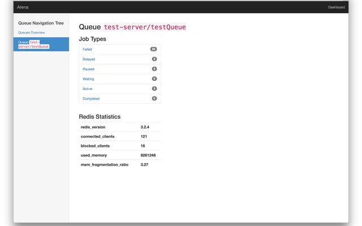Open the Dashboard link in navbar
The image size is (362, 226).
337,7
